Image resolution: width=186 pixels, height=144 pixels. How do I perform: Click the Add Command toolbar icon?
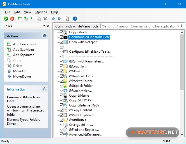[20, 19]
